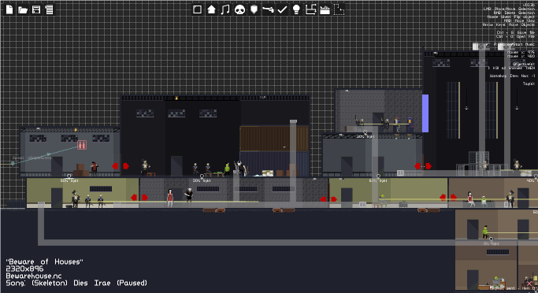538x293 pixels.
Task: Open the clapperboard cutscene tool
Action: pos(325,9)
